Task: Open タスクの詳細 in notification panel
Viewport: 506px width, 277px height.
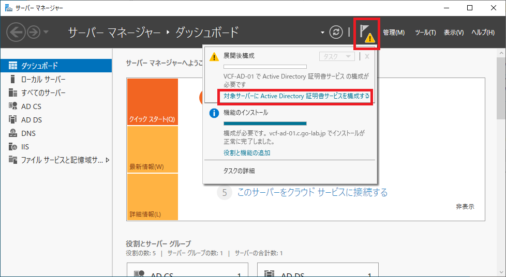Action: tap(239, 171)
